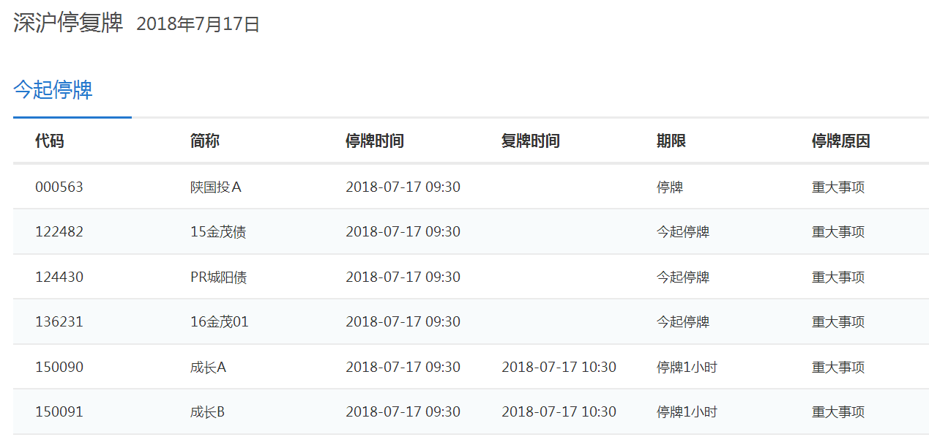Click the 16金茂01 name
Viewport: 929px width, 440px height.
(220, 322)
